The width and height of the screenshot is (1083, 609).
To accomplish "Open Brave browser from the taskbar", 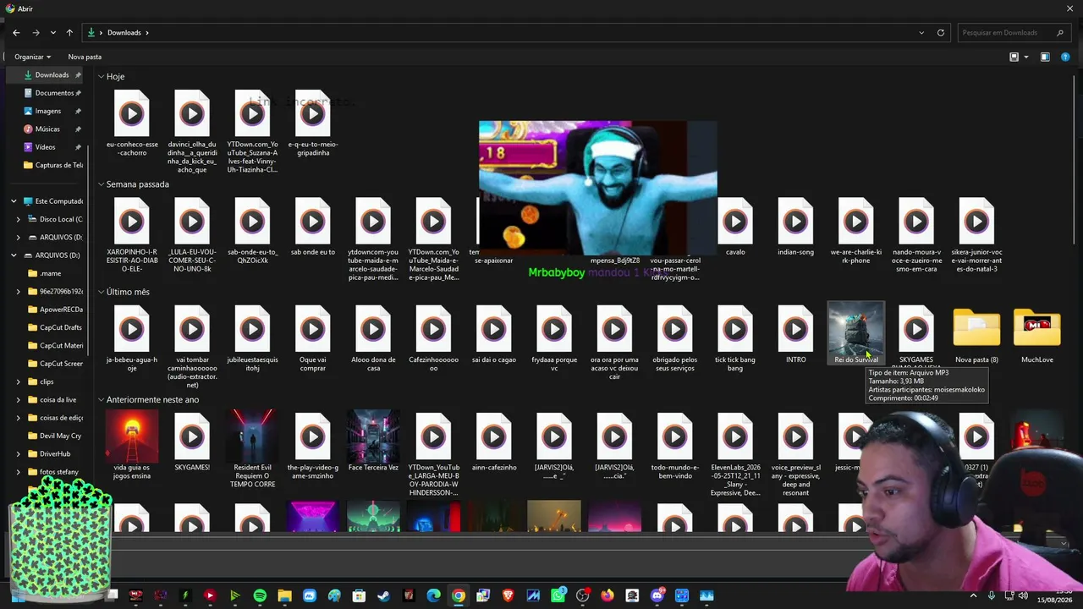I will tap(508, 595).
